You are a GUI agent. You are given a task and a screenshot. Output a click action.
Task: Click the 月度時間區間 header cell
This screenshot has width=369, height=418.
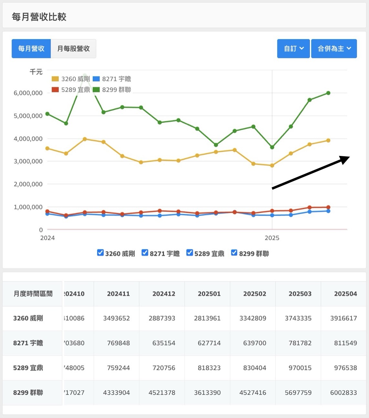(x=33, y=294)
